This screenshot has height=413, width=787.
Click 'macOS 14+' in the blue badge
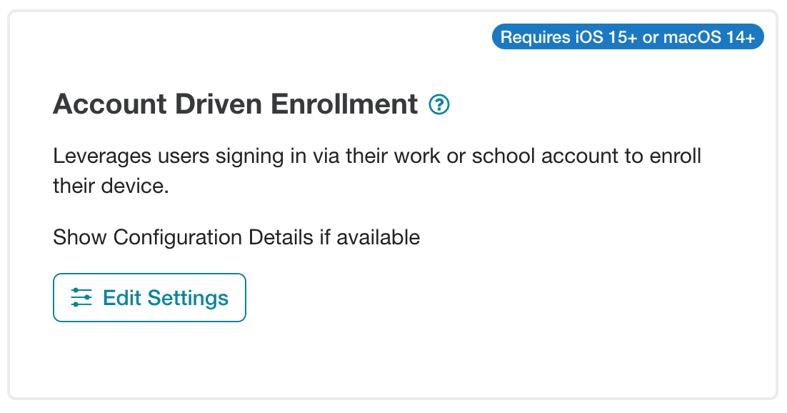709,37
